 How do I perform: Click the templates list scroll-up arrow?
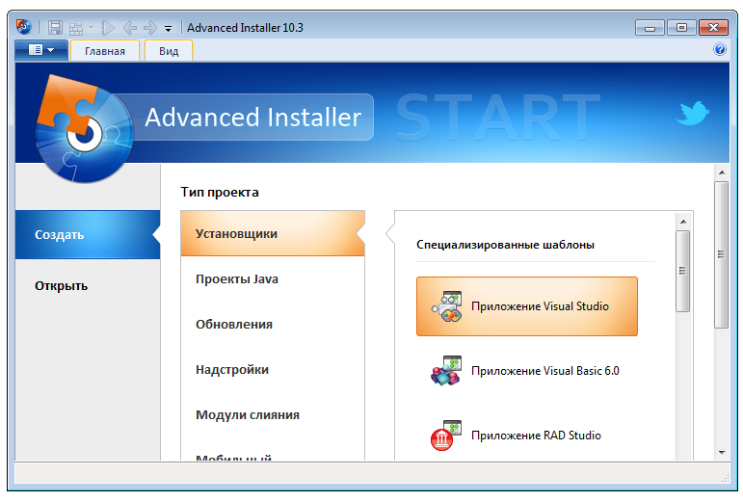[x=683, y=222]
